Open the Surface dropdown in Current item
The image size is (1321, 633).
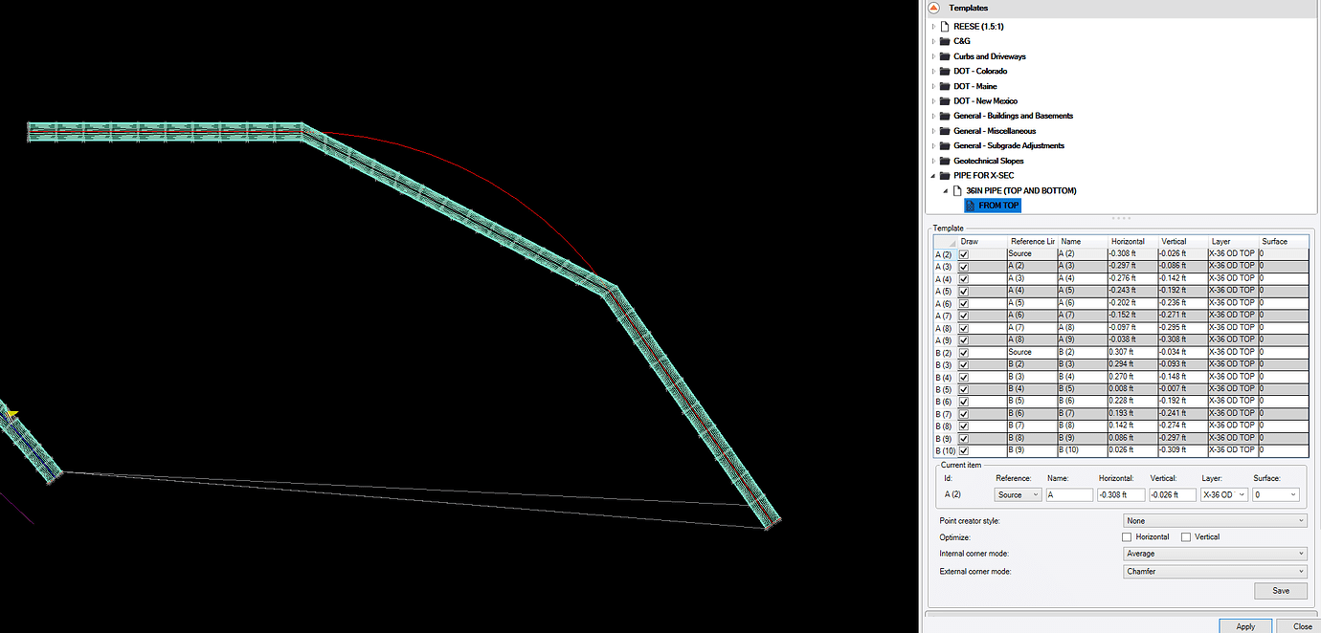coord(1276,495)
